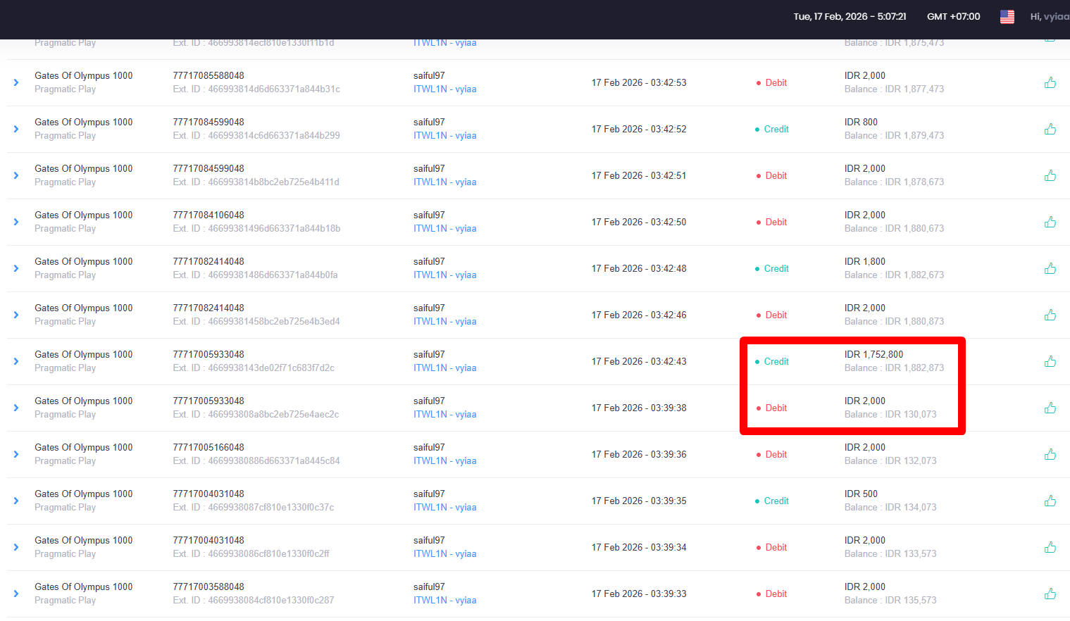Open language selector US flag icon

pyautogui.click(x=1007, y=16)
